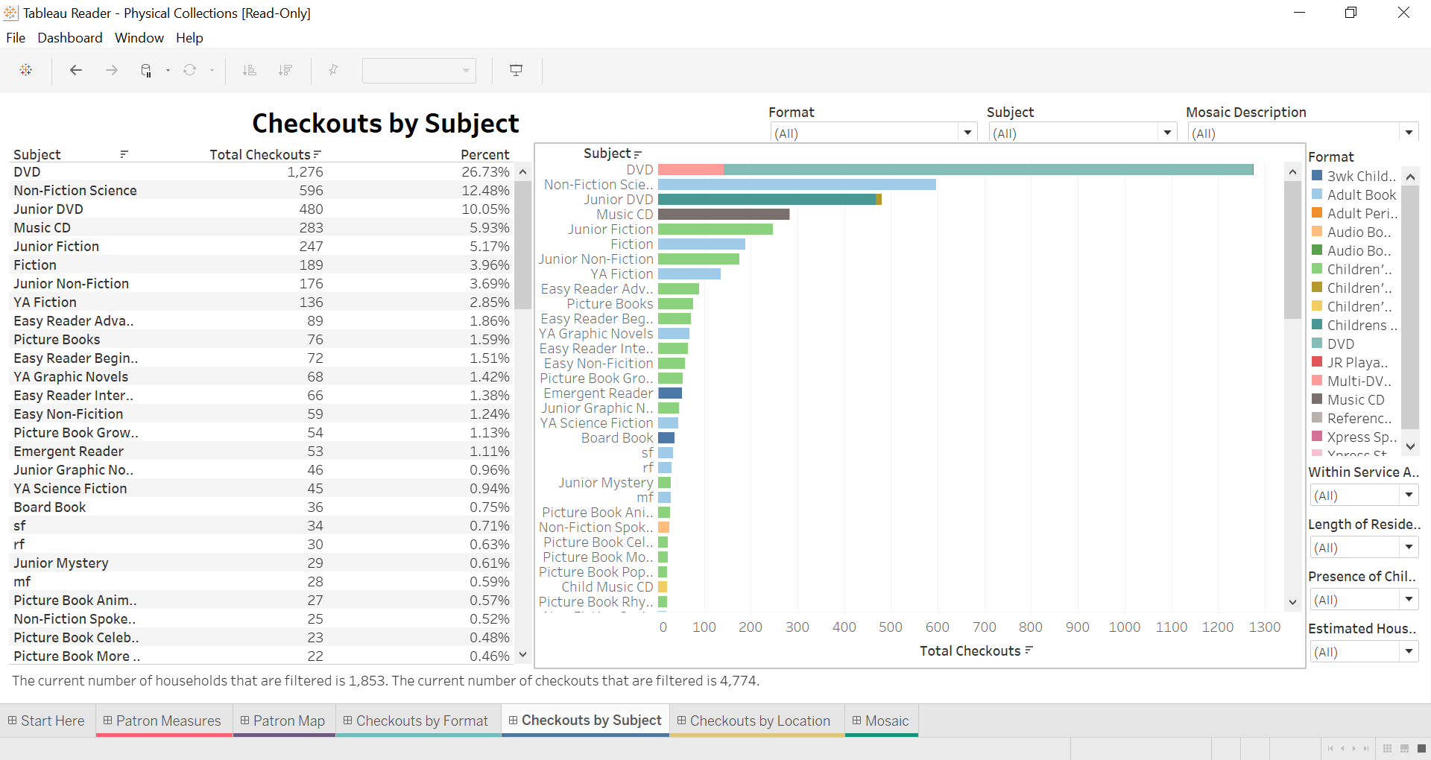This screenshot has width=1431, height=760.
Task: Sort descending using toolbar icon
Action: 285,70
